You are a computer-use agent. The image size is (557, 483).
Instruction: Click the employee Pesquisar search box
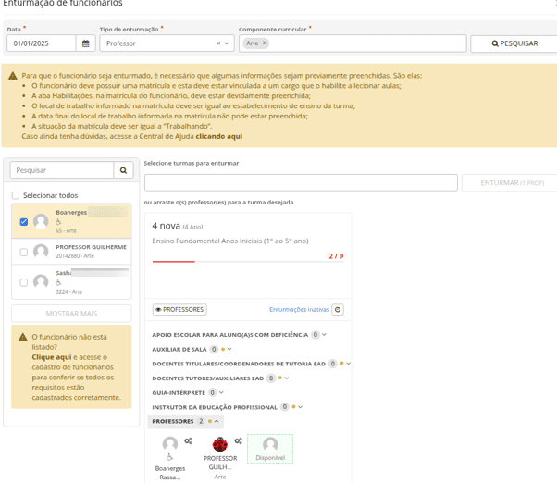point(62,170)
